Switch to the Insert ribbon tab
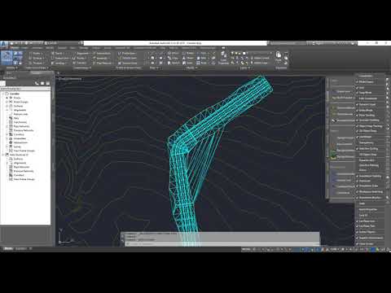This screenshot has height=293, width=391. click(24, 48)
